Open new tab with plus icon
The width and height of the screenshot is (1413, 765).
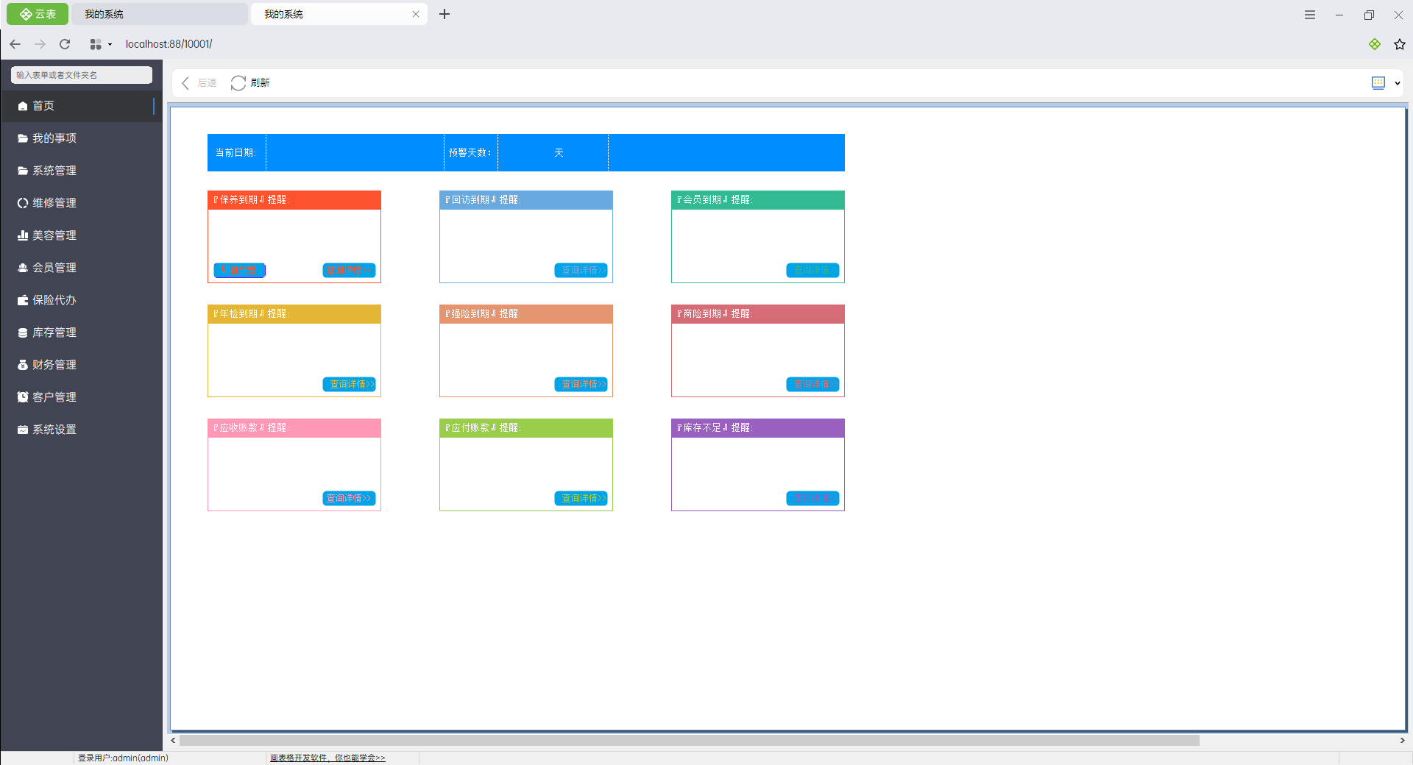pos(445,14)
